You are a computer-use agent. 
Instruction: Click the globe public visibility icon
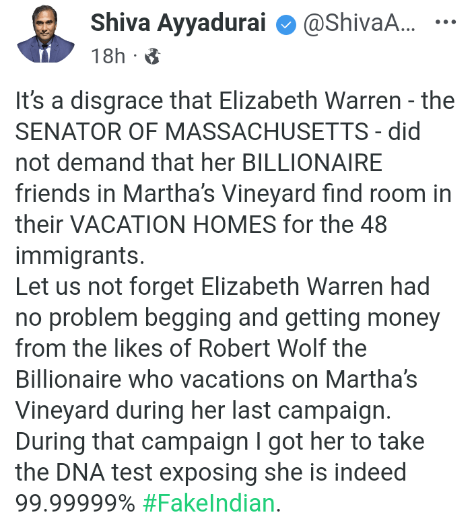(152, 57)
